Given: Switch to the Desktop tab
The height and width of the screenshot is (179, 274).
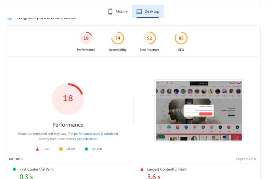Looking at the screenshot, I should coord(148,11).
